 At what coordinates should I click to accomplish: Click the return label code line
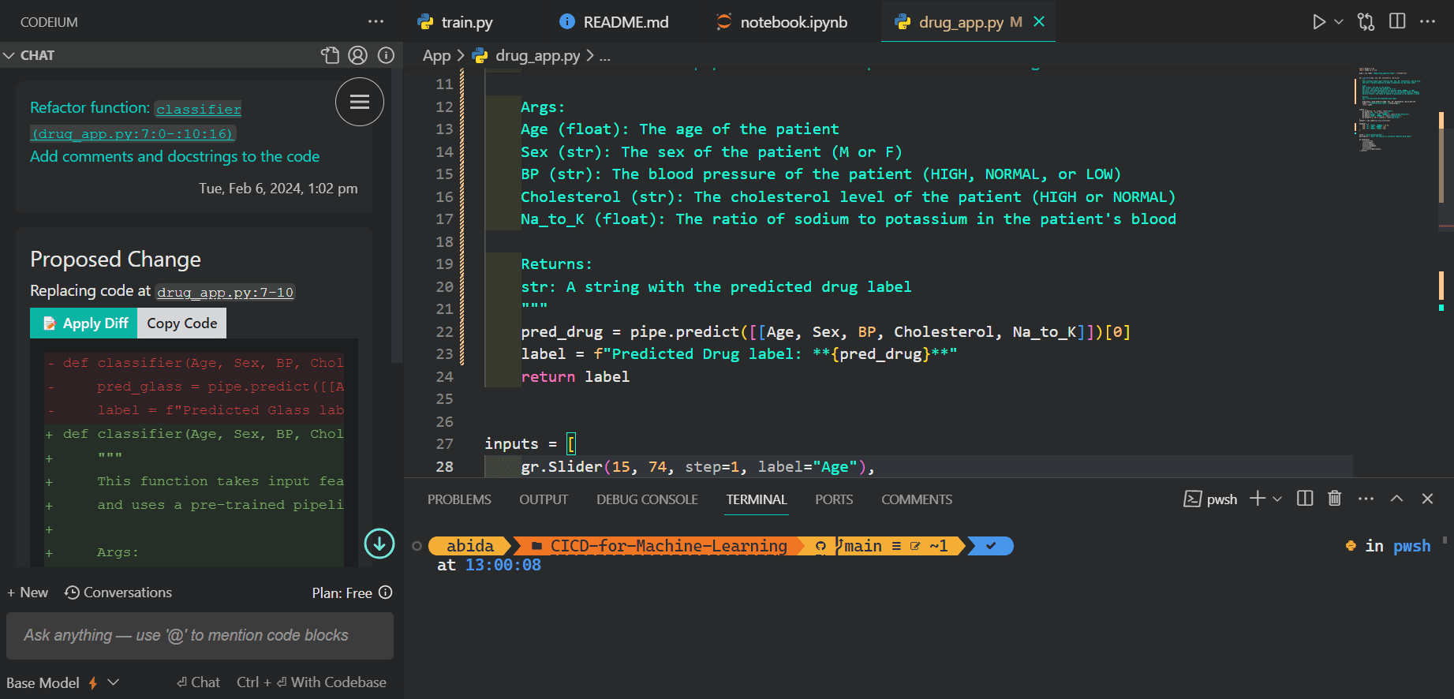[575, 377]
